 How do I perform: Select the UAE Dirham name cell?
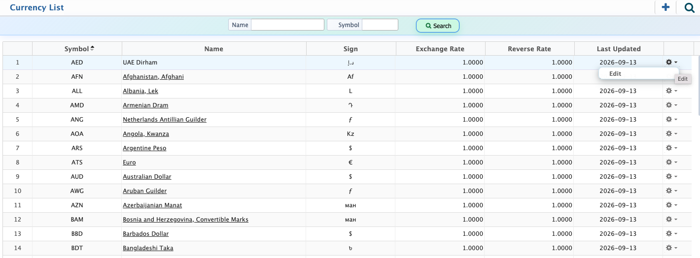[x=214, y=63]
